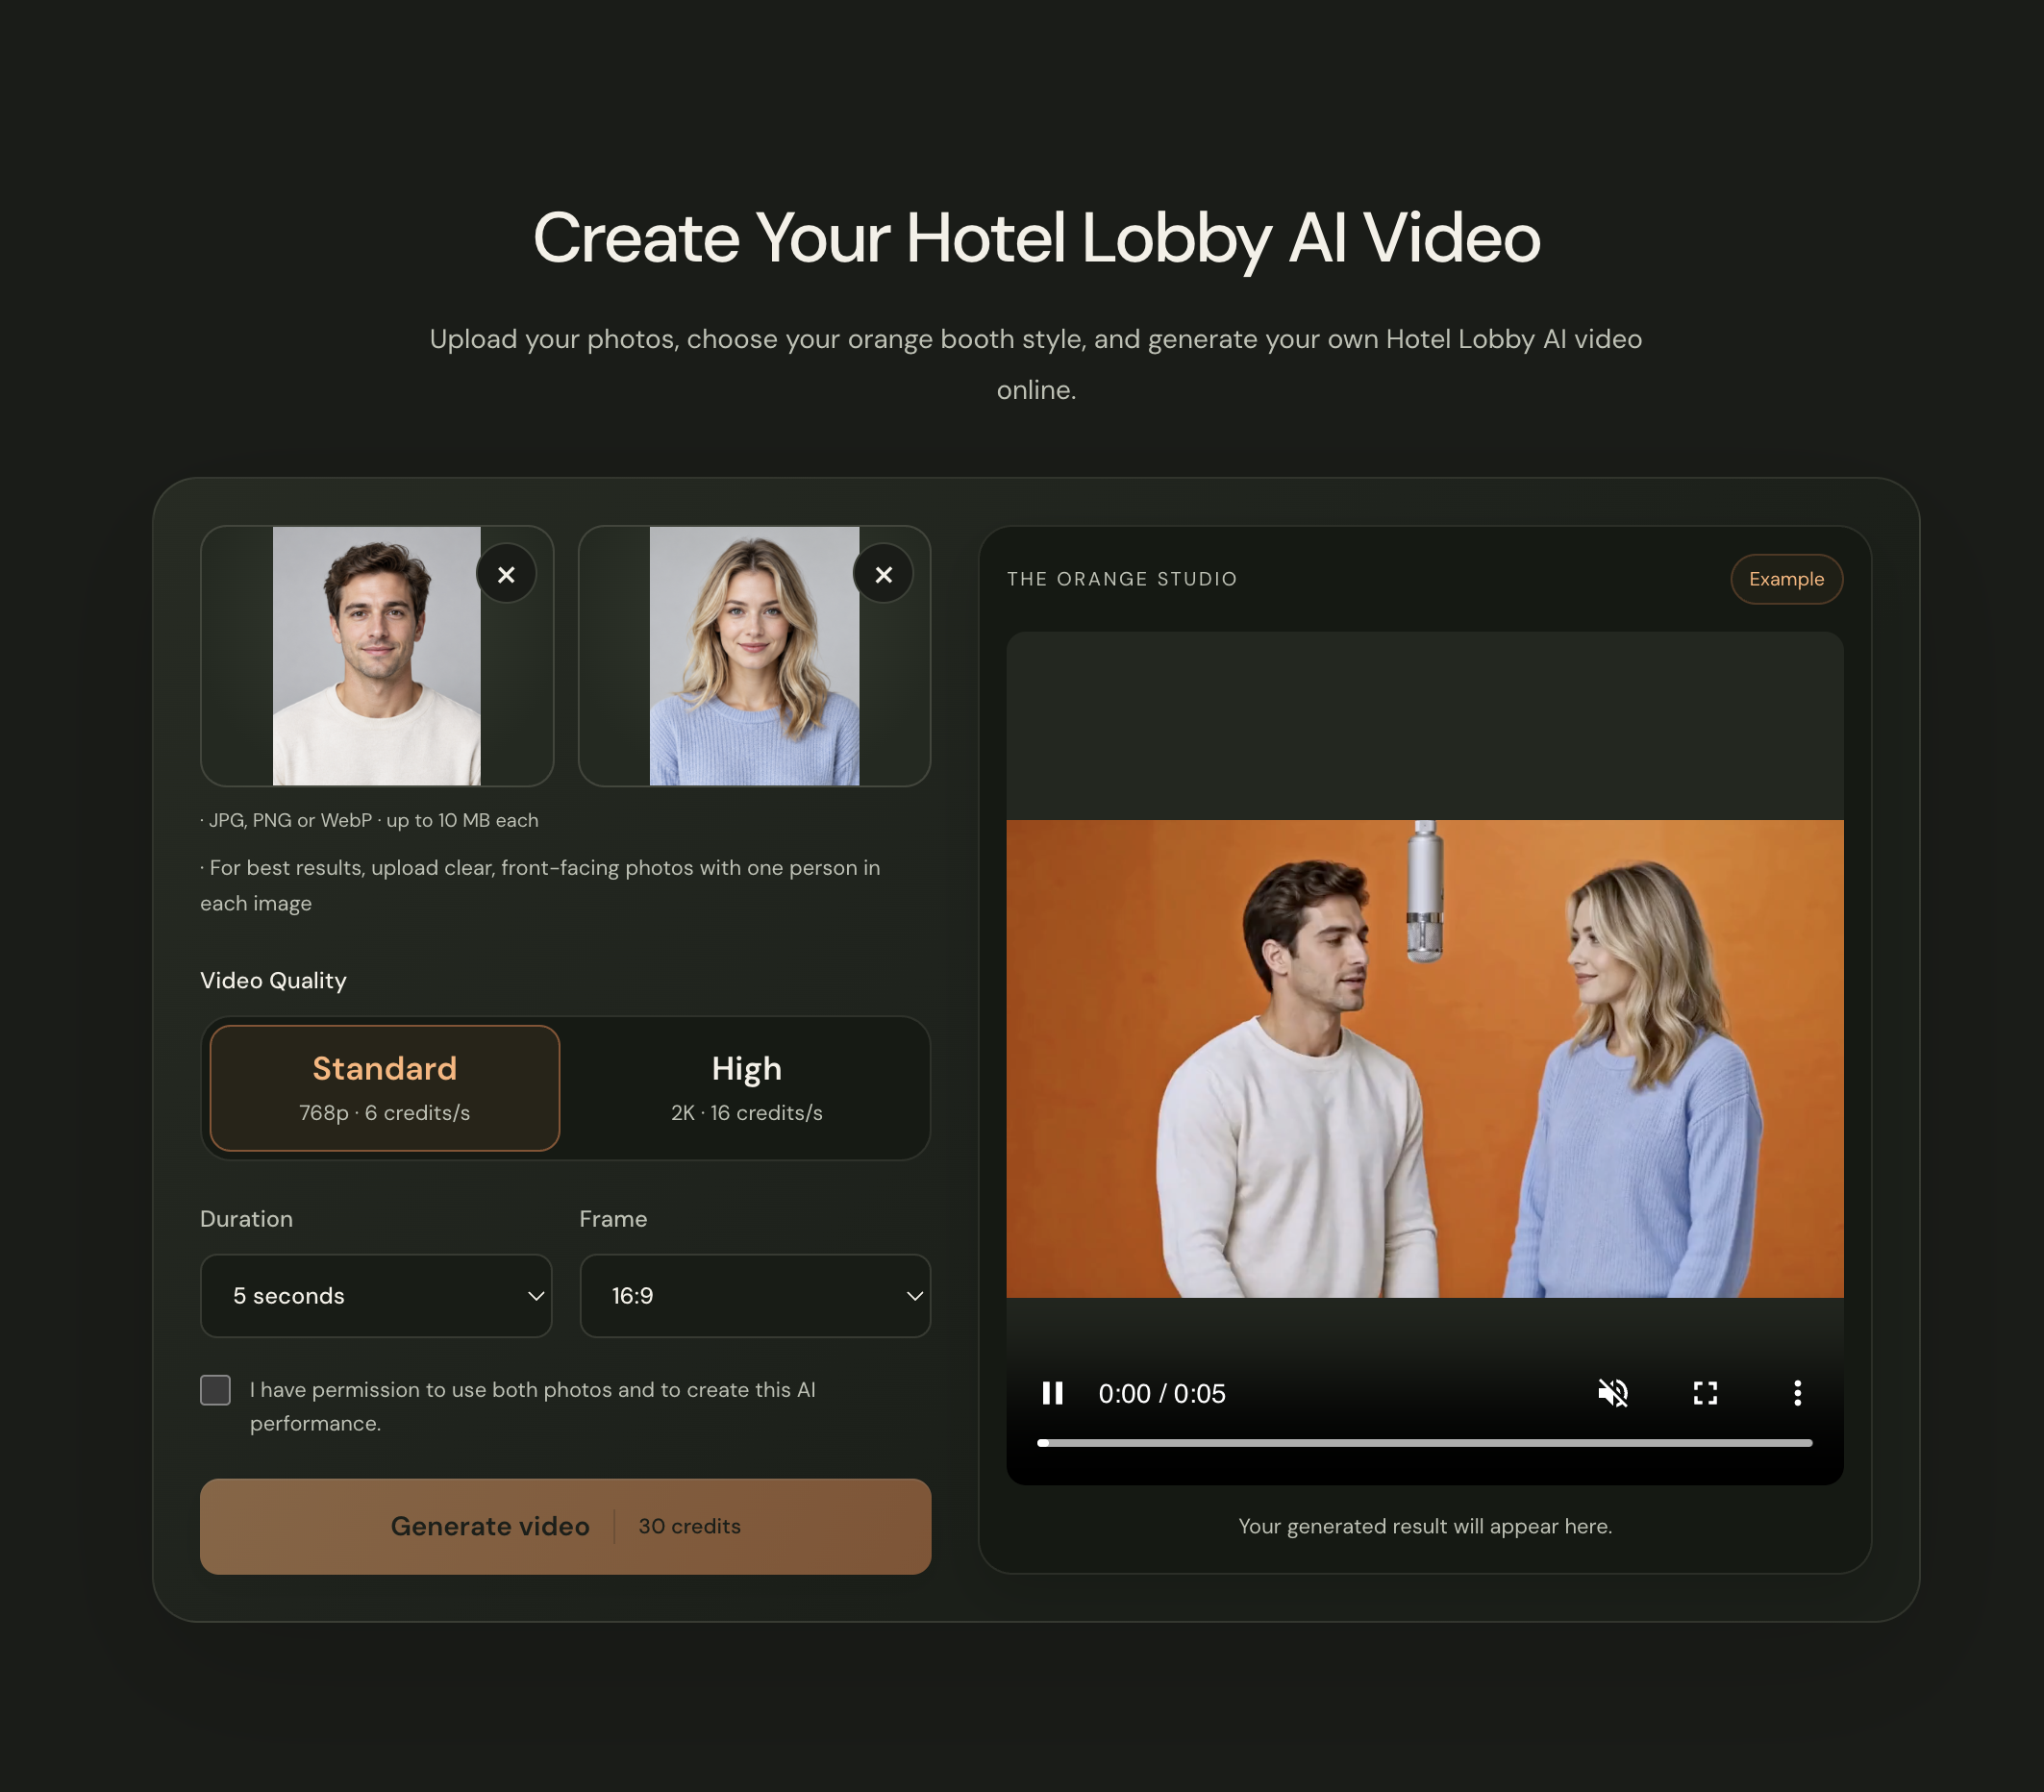Click the man's photo thumbnail
The height and width of the screenshot is (1792, 2044).
377,656
